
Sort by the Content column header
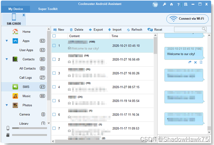[x=89, y=36]
